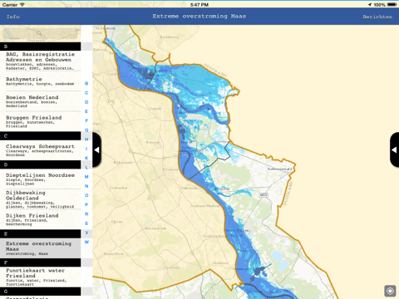The height and width of the screenshot is (299, 399).
Task: Jump to letter S in index
Action: pos(86,223)
